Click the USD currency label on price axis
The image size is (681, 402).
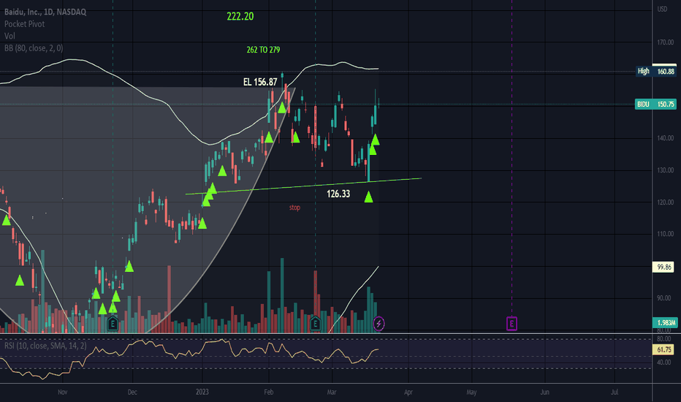pos(662,9)
